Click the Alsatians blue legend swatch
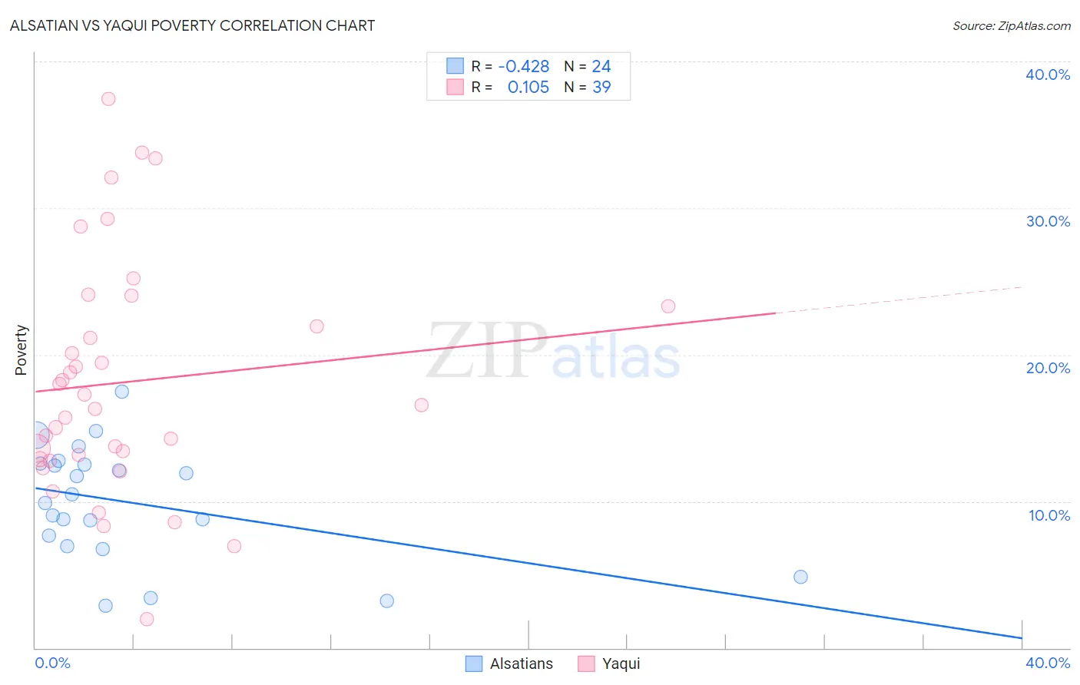The image size is (1080, 685). (474, 663)
